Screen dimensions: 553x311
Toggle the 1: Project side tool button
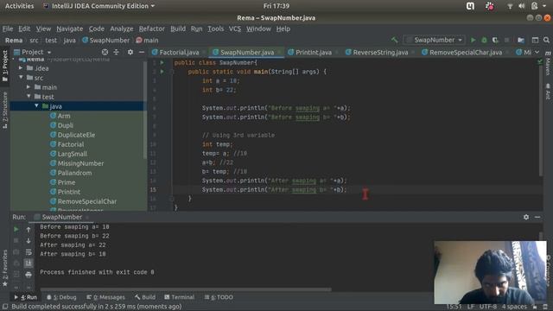tap(5, 66)
